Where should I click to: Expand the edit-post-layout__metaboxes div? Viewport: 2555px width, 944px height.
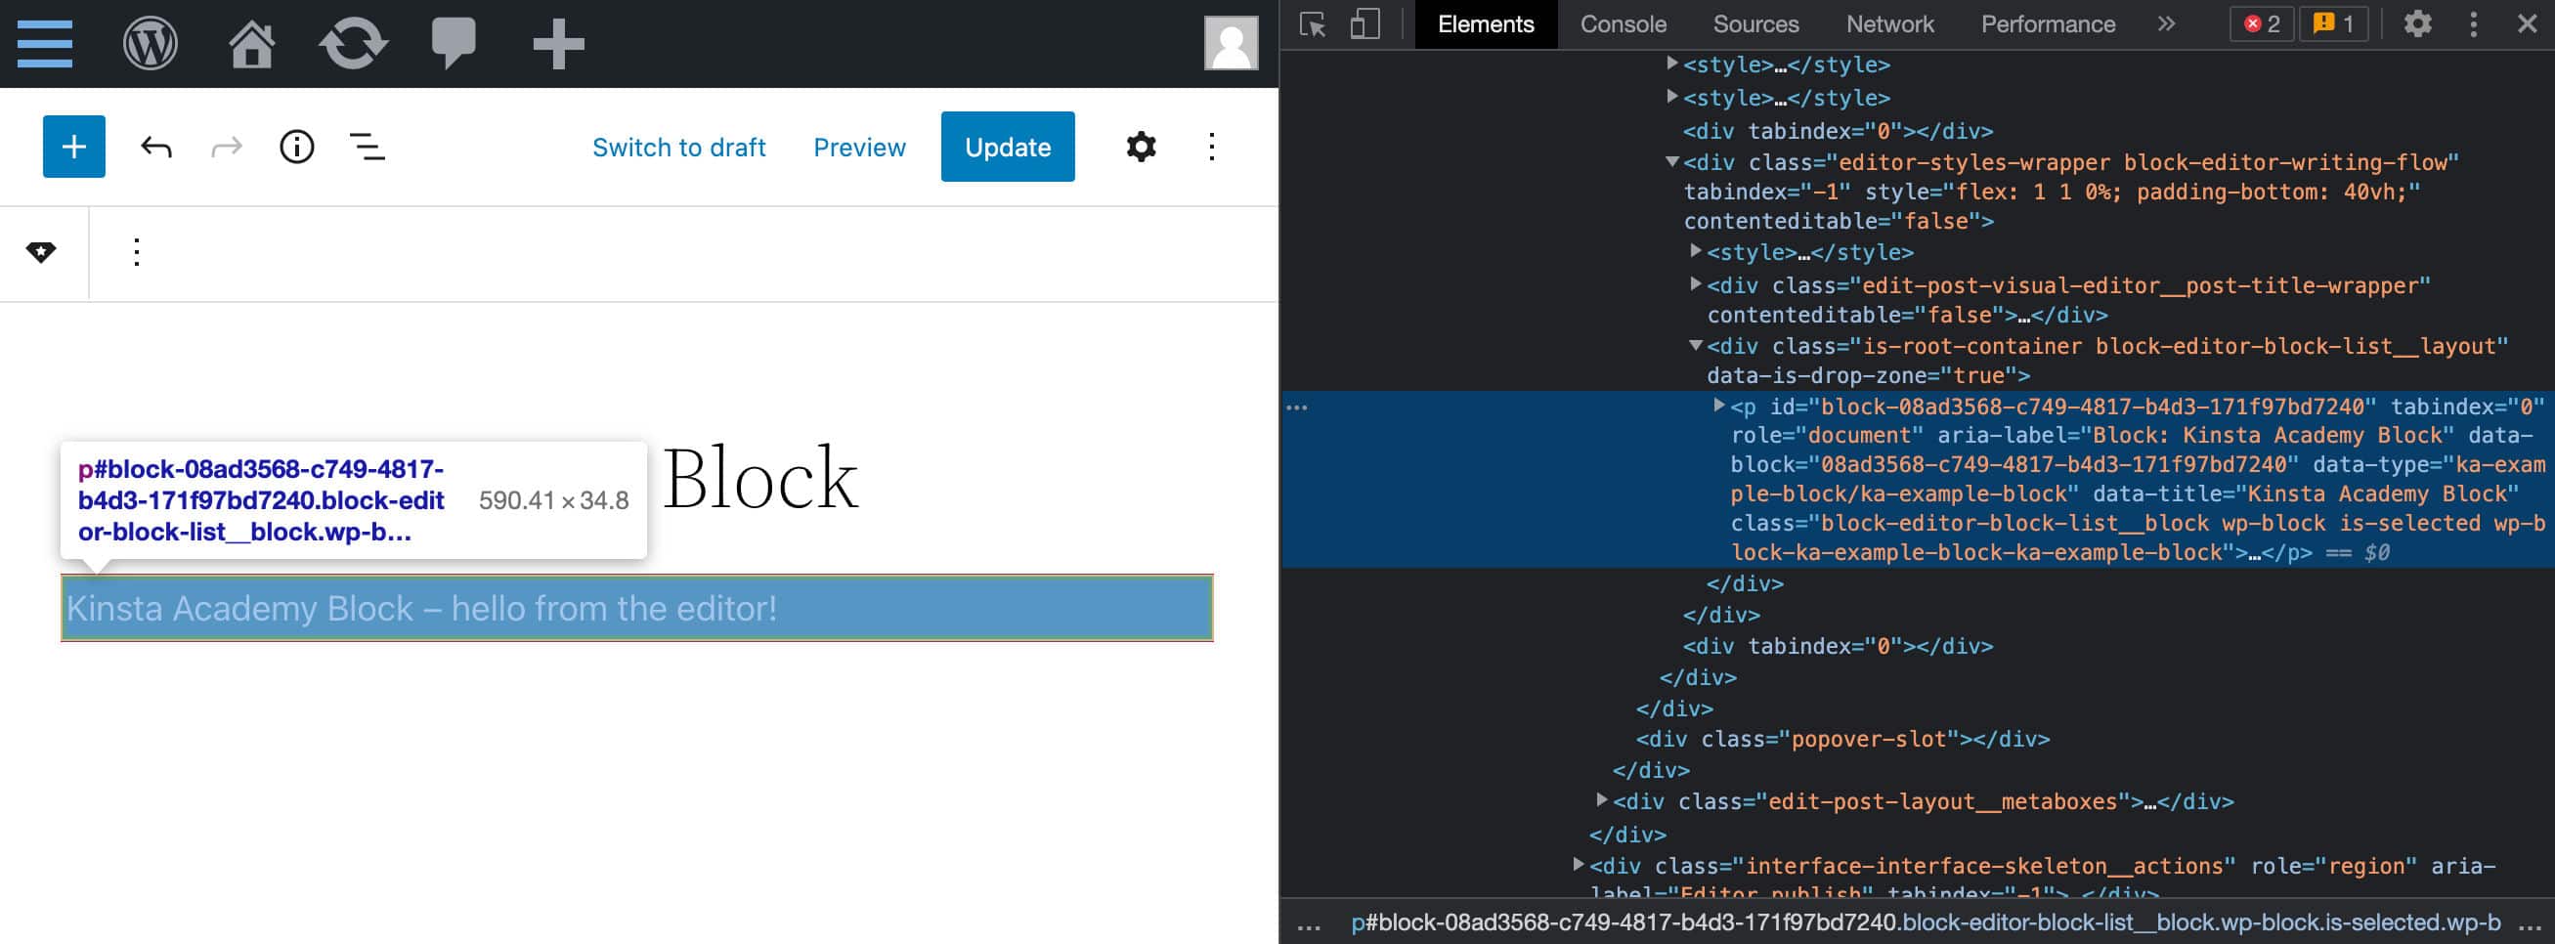1601,799
